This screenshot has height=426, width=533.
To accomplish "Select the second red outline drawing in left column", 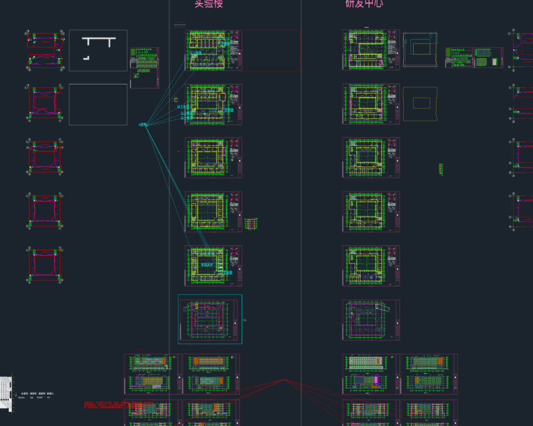I will click(x=44, y=103).
